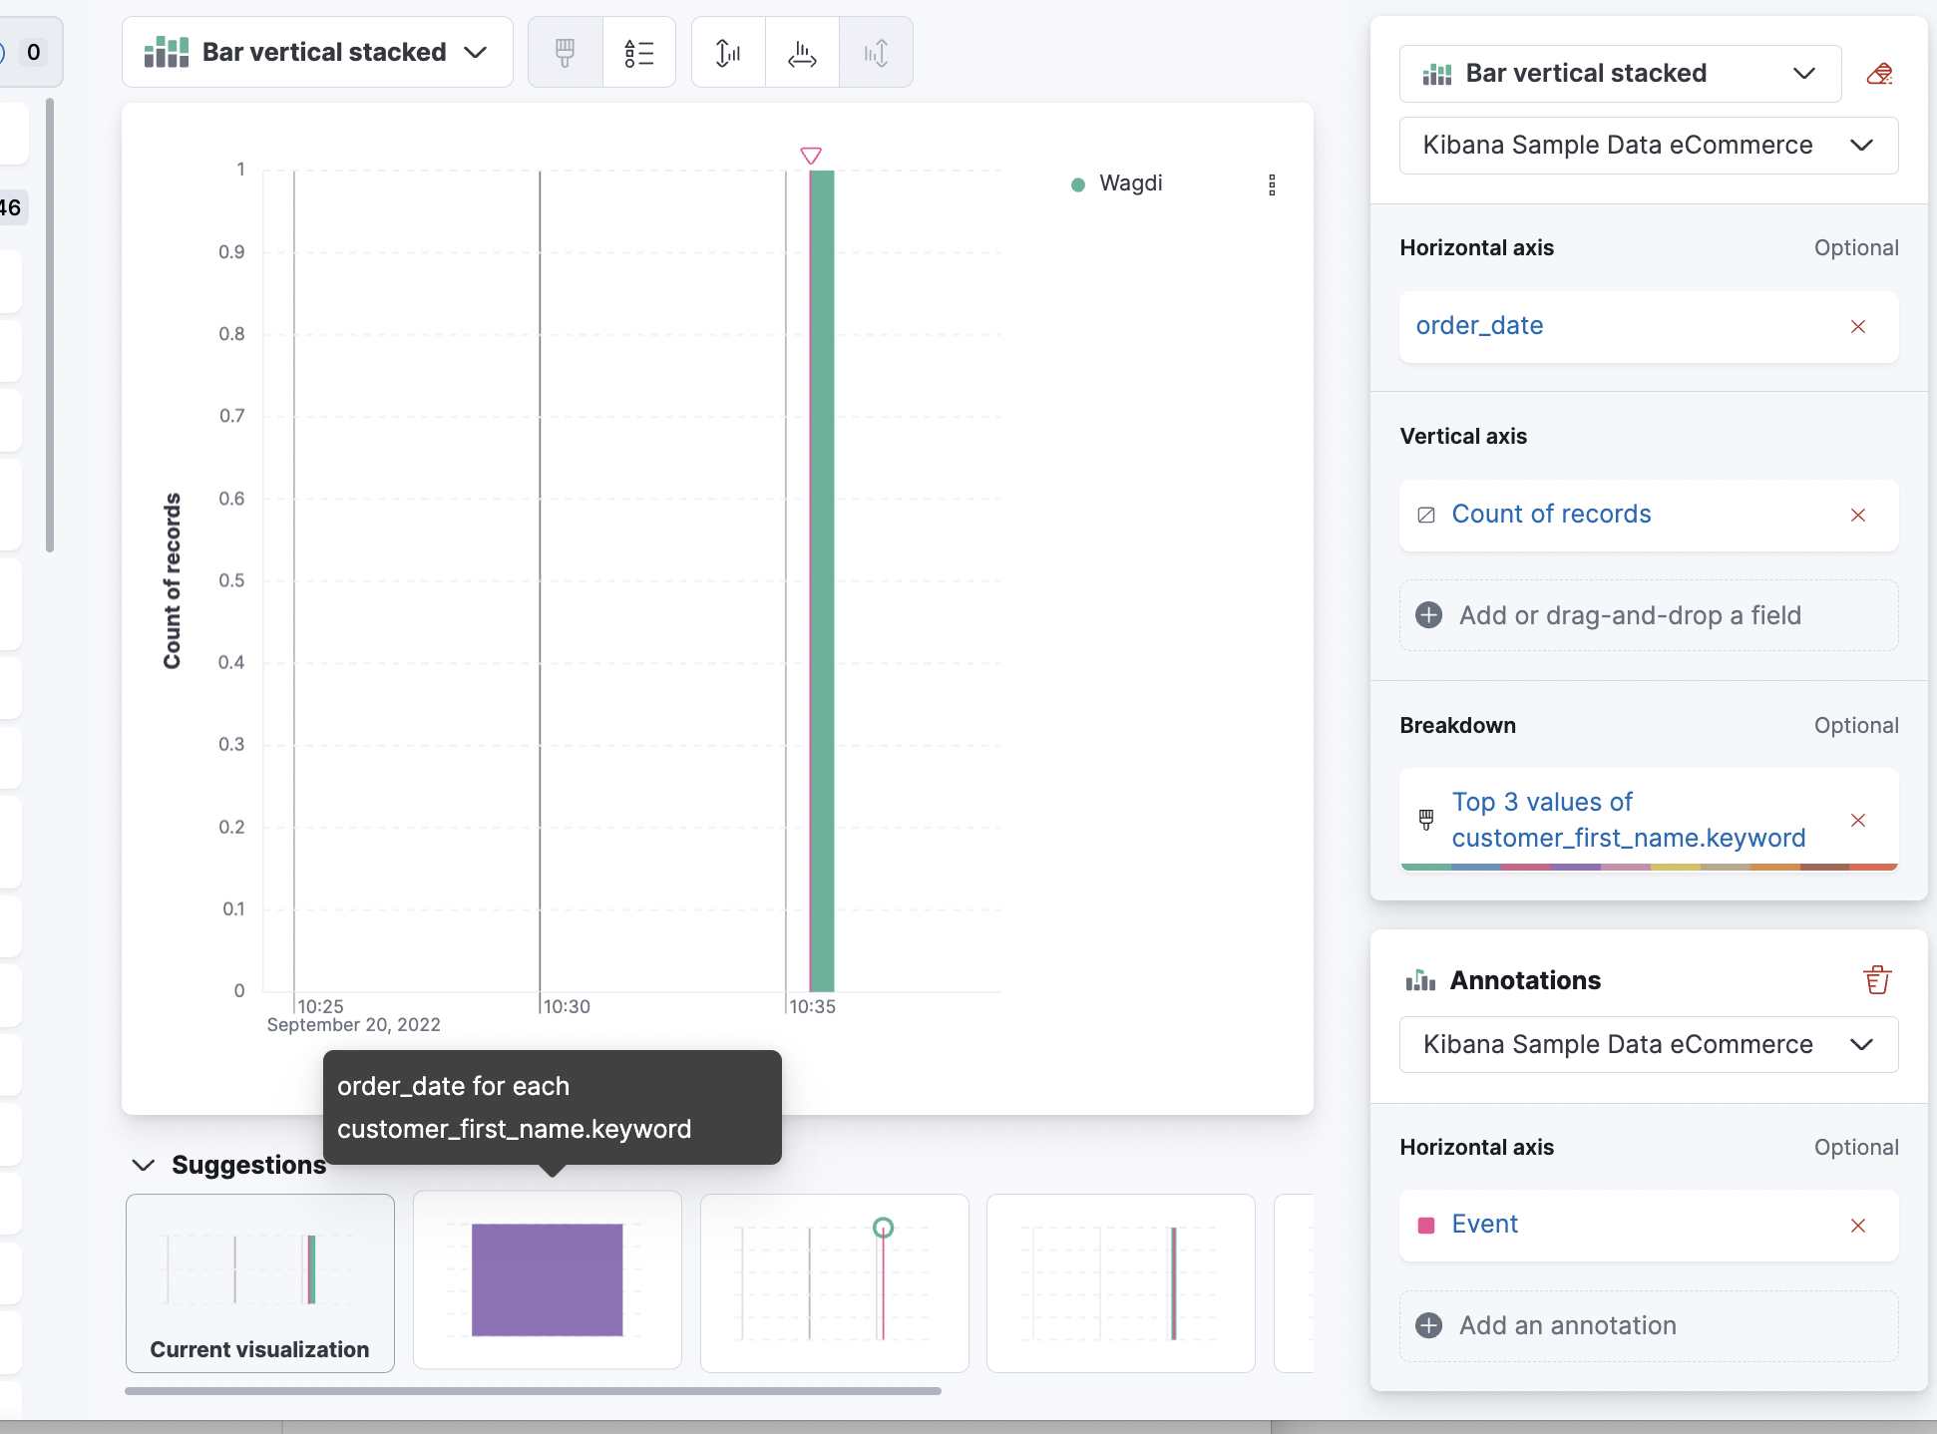Open the chart options three-dot menu

[1272, 184]
